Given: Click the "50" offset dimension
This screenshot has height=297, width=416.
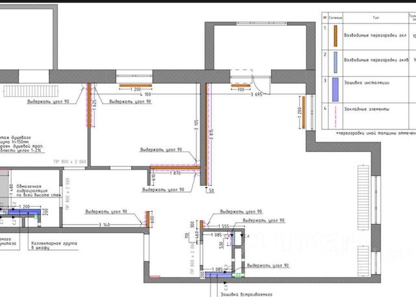Looking at the screenshot, I should pyautogui.click(x=211, y=190).
